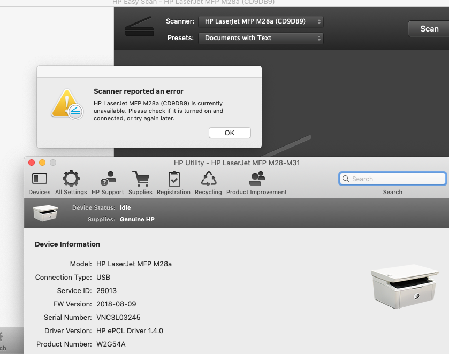Select the driver version HP ePCL Driver 1.4.0
This screenshot has height=354, width=449.
click(x=130, y=331)
